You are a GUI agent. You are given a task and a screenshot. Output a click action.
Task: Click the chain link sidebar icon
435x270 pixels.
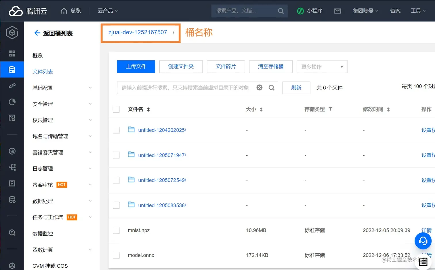coord(12,86)
